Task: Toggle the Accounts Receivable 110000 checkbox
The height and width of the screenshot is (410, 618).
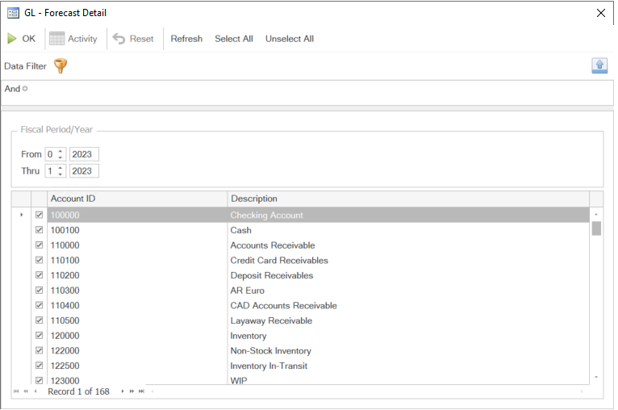Action: click(39, 245)
